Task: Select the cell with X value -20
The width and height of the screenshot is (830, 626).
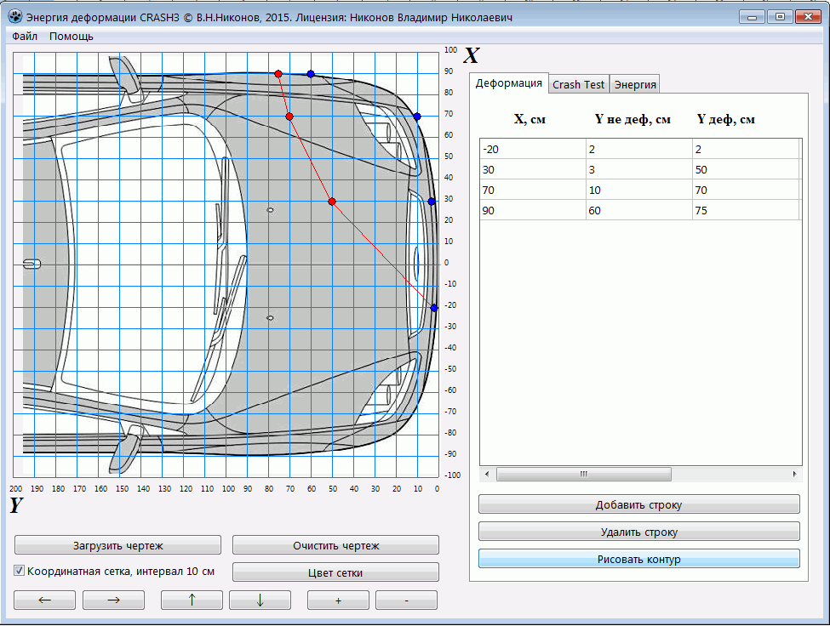Action: tap(532, 149)
